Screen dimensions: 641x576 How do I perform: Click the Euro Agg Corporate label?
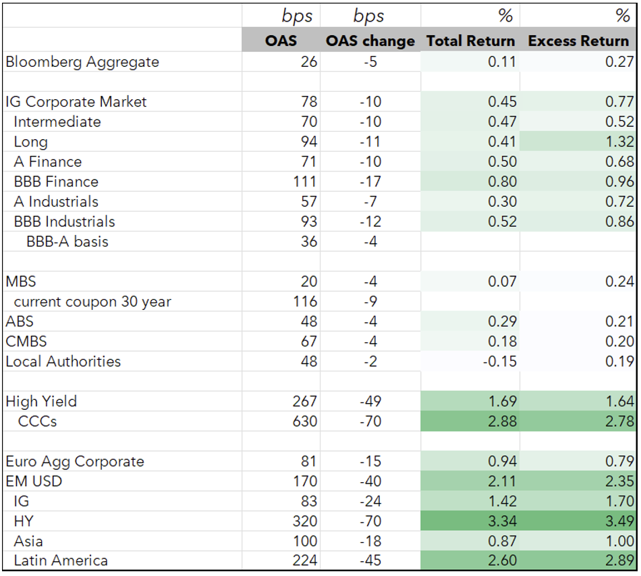(x=75, y=461)
